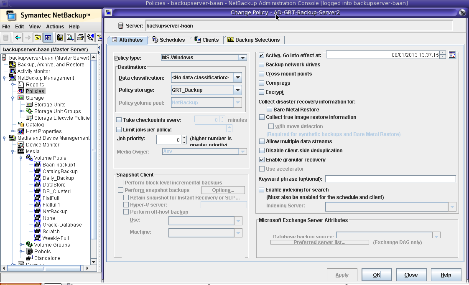This screenshot has width=469, height=285.
Task: Open Activity Monitor in tree
Action: pyautogui.click(x=34, y=71)
